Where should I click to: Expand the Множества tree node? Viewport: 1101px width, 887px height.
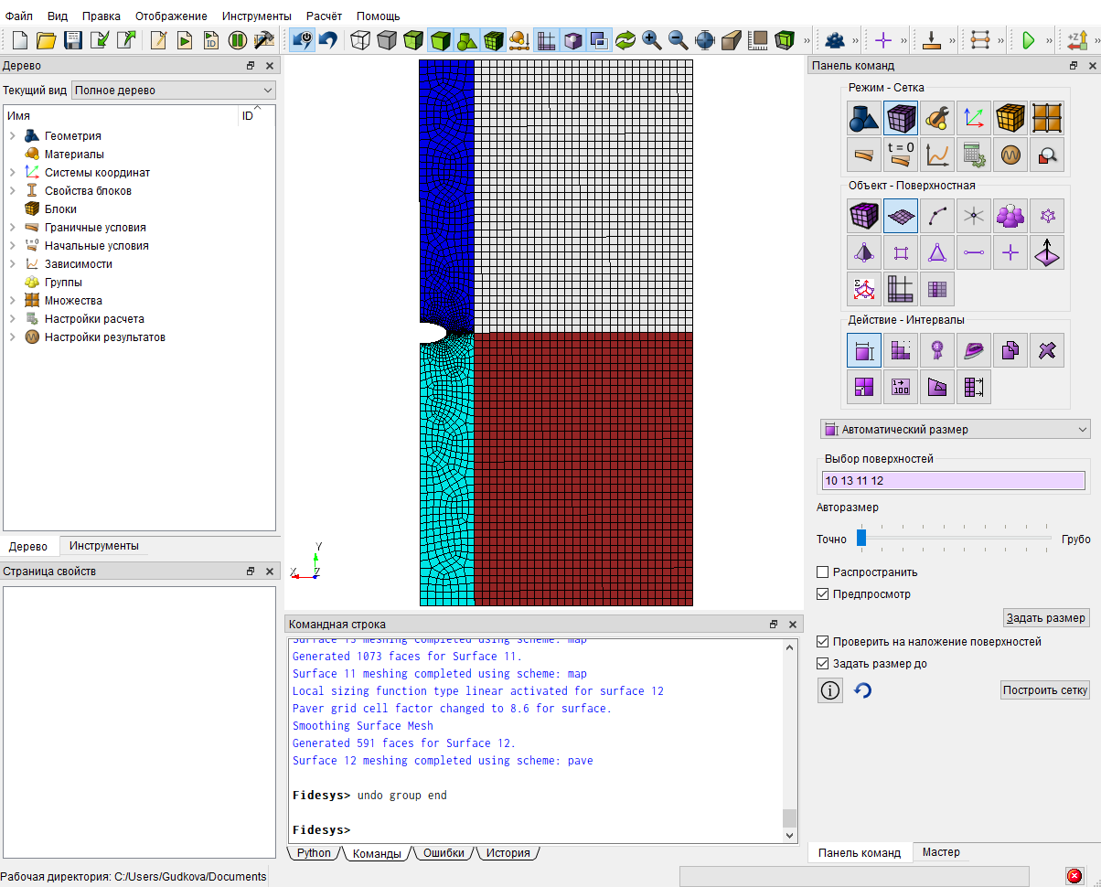click(x=13, y=301)
